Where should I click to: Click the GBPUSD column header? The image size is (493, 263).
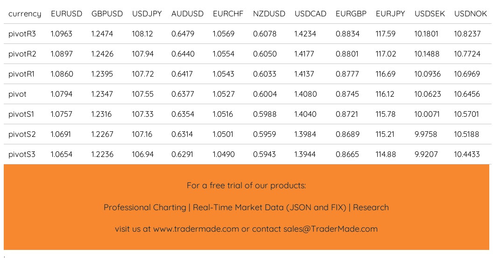tap(107, 14)
